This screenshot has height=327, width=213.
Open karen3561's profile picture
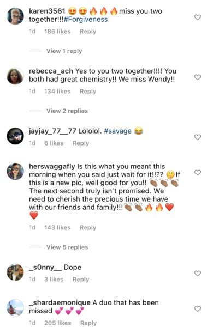click(15, 16)
